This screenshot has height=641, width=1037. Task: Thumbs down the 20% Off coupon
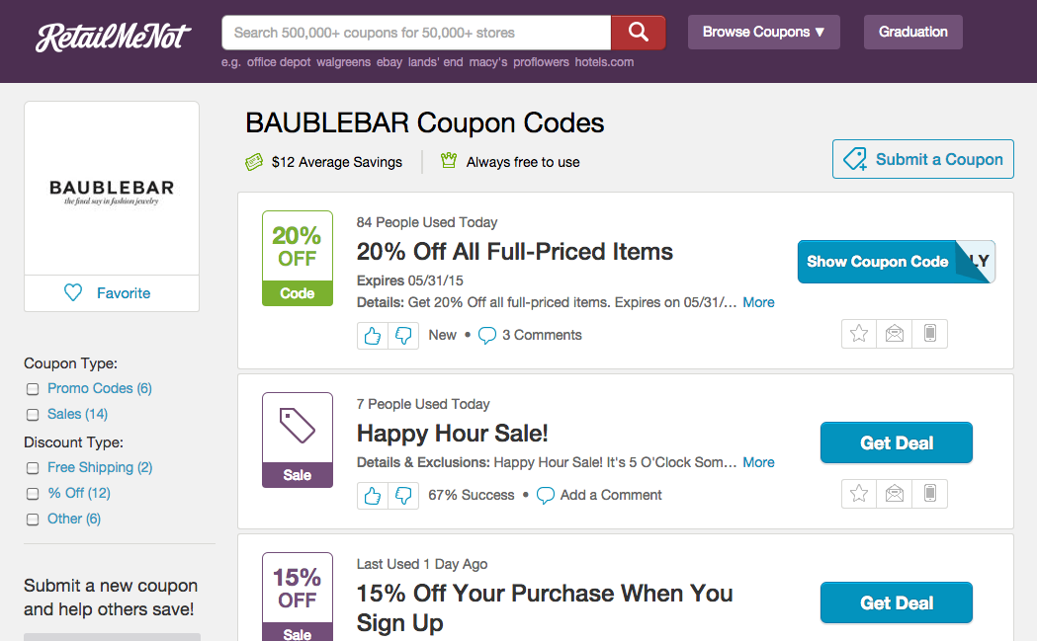point(403,336)
